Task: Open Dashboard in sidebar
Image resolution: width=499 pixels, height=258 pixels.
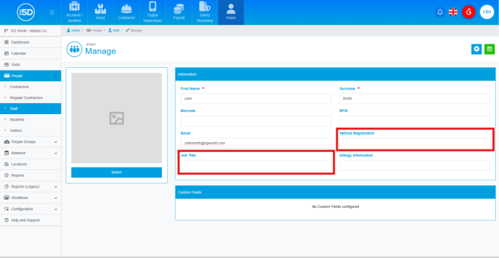Action: (x=30, y=42)
